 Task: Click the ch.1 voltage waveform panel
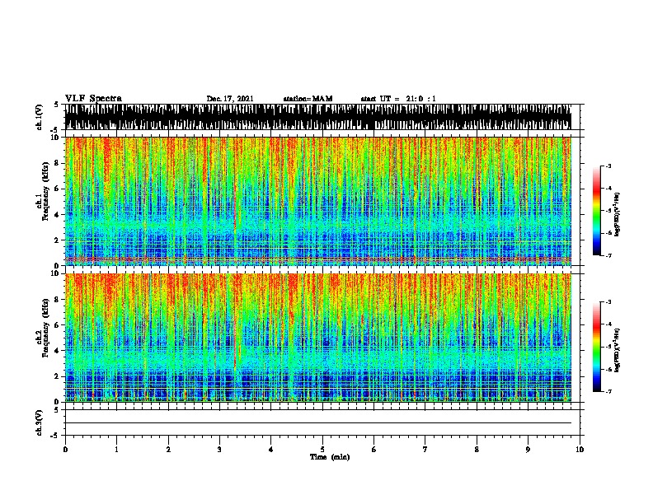(317, 117)
